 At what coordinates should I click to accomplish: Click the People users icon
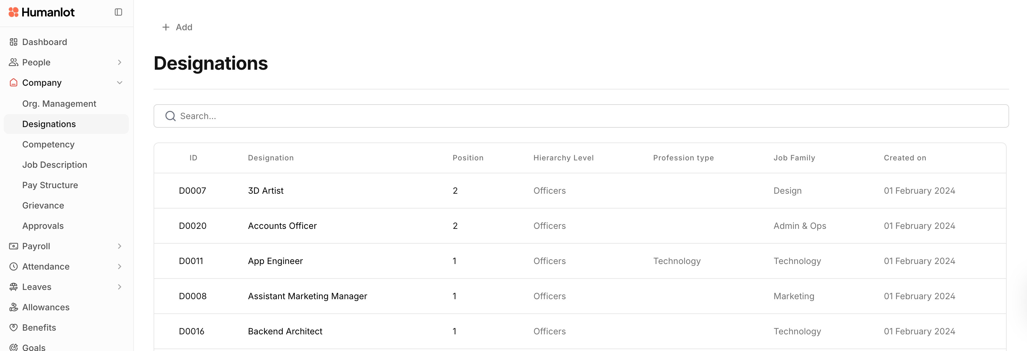(x=14, y=62)
